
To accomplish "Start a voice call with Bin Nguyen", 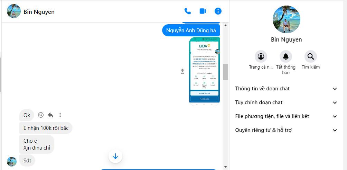I will click(188, 11).
